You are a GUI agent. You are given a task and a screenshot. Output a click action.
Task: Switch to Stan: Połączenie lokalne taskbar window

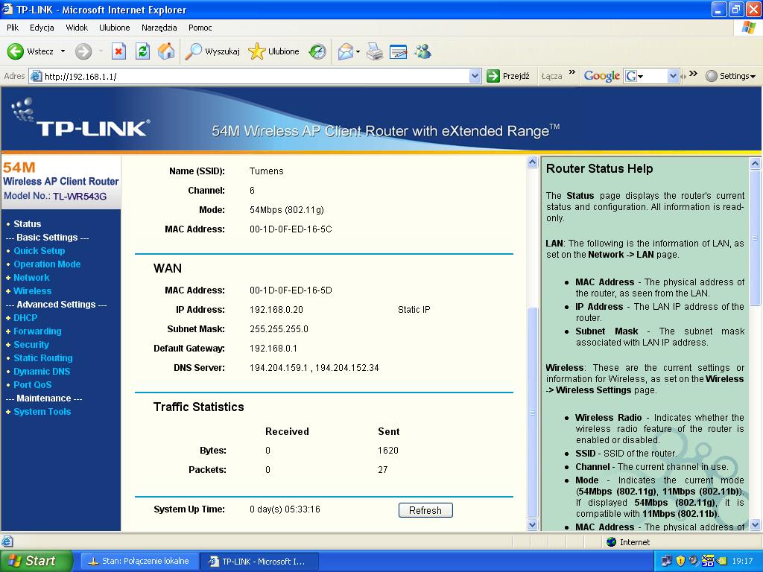point(139,562)
